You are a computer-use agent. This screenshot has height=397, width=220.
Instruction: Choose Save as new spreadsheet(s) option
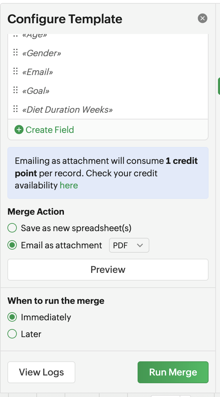(12, 228)
